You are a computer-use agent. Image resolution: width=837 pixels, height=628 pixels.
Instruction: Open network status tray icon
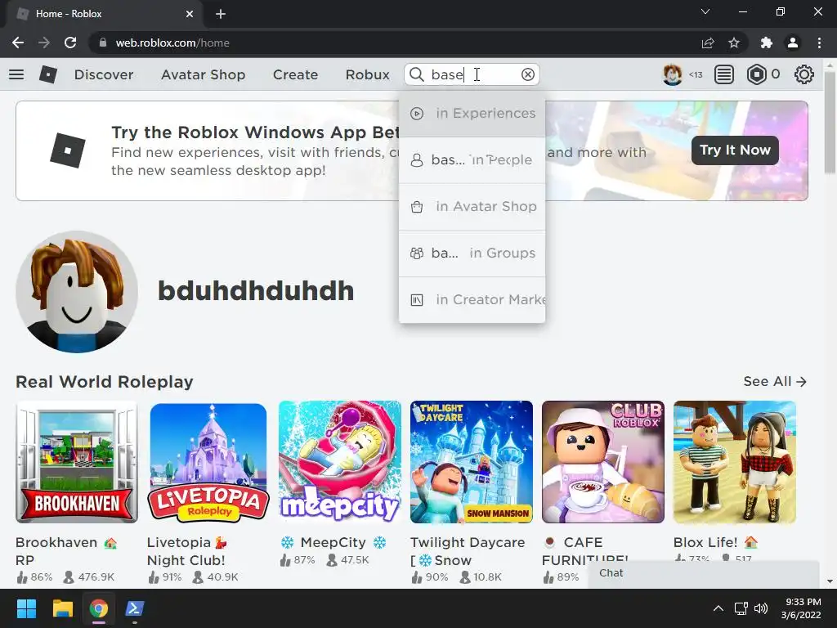point(741,608)
